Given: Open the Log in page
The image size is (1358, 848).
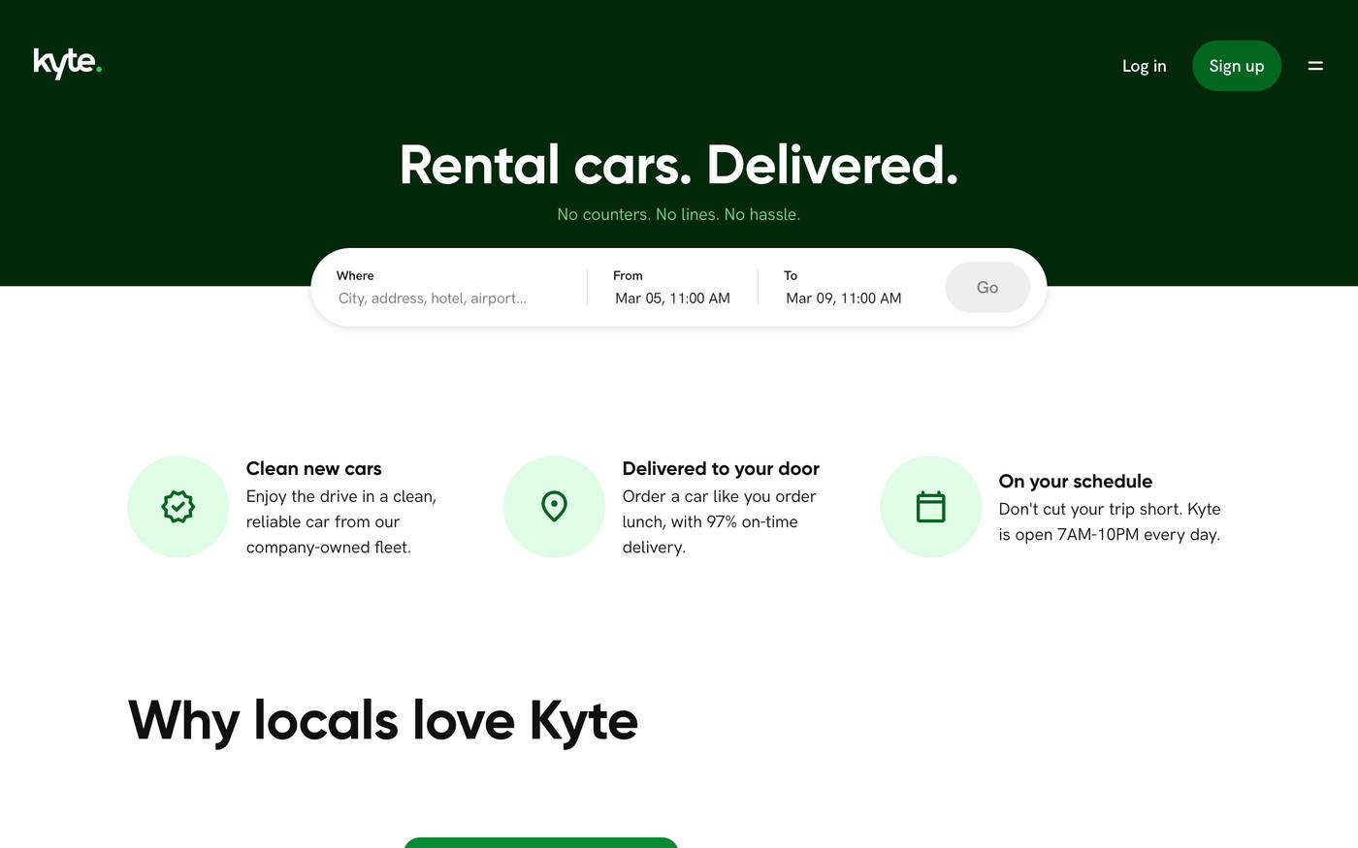Looking at the screenshot, I should point(1143,65).
